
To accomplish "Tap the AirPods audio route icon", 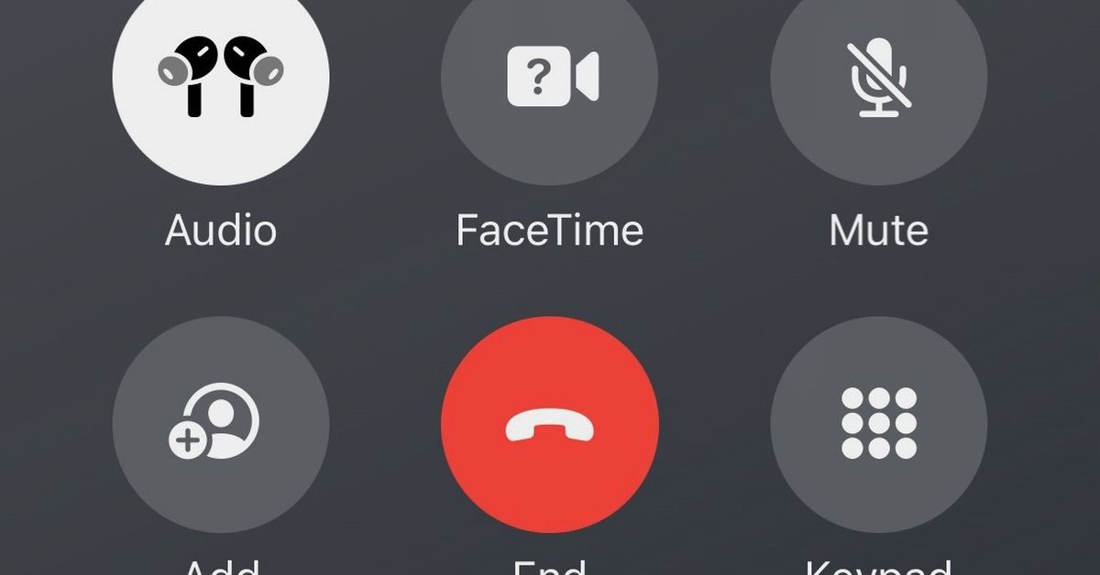I will [x=220, y=77].
